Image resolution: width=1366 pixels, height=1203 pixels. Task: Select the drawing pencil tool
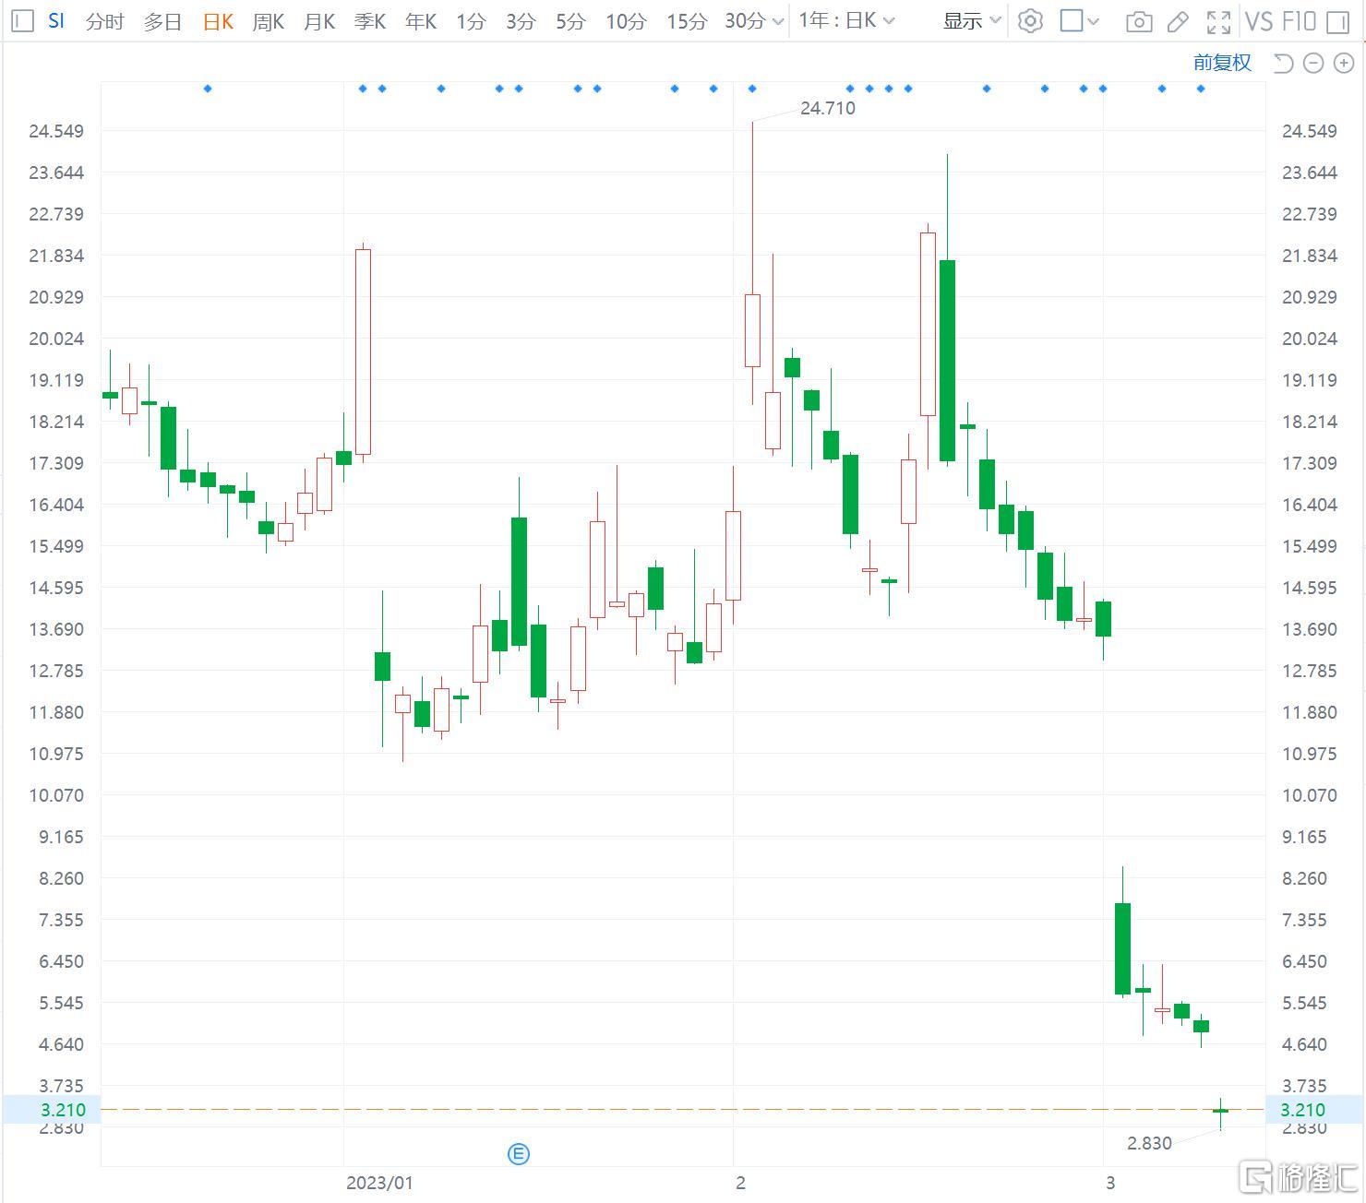[1179, 21]
